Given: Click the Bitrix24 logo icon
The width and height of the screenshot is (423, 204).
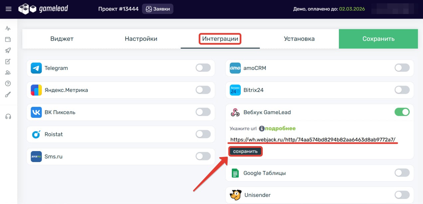Looking at the screenshot, I should click(235, 90).
